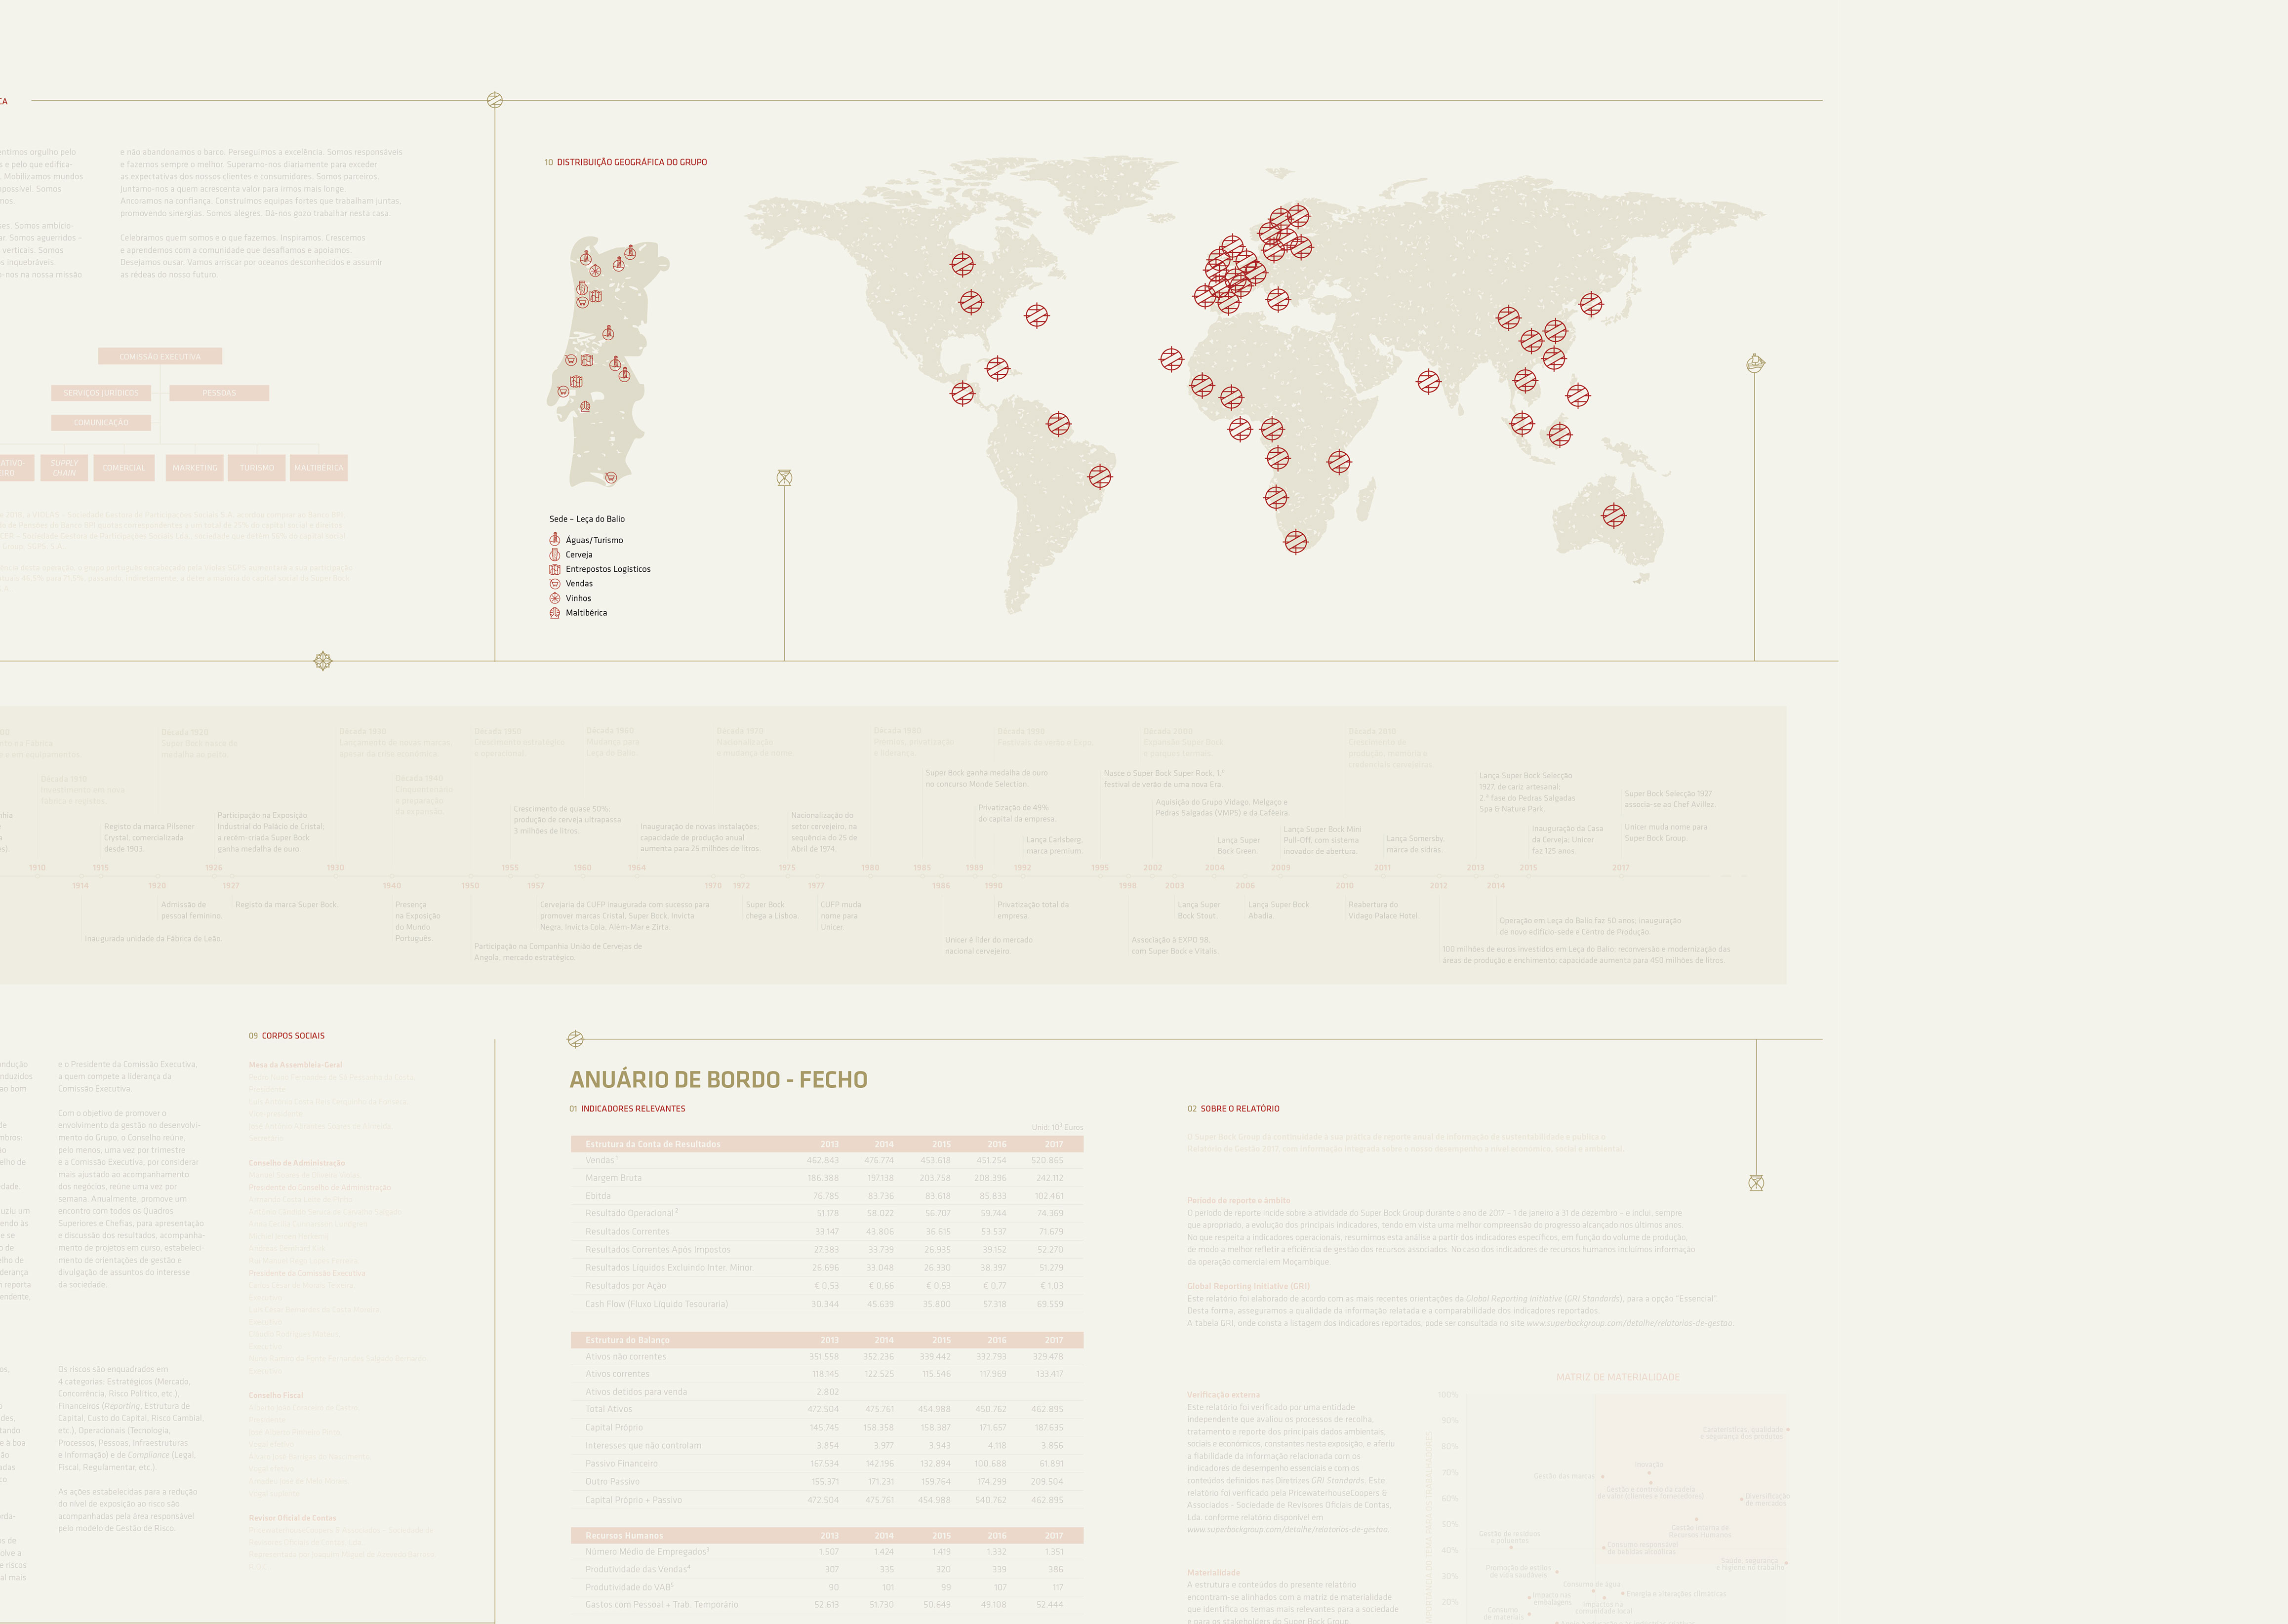Click the Vendas shopping cart legend icon

(555, 584)
